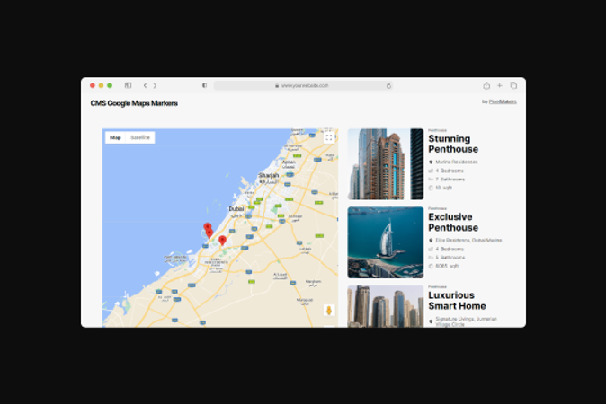Viewport: 606px width, 404px height.
Task: Open Luxurious Smart Home listing title
Action: pos(457,301)
